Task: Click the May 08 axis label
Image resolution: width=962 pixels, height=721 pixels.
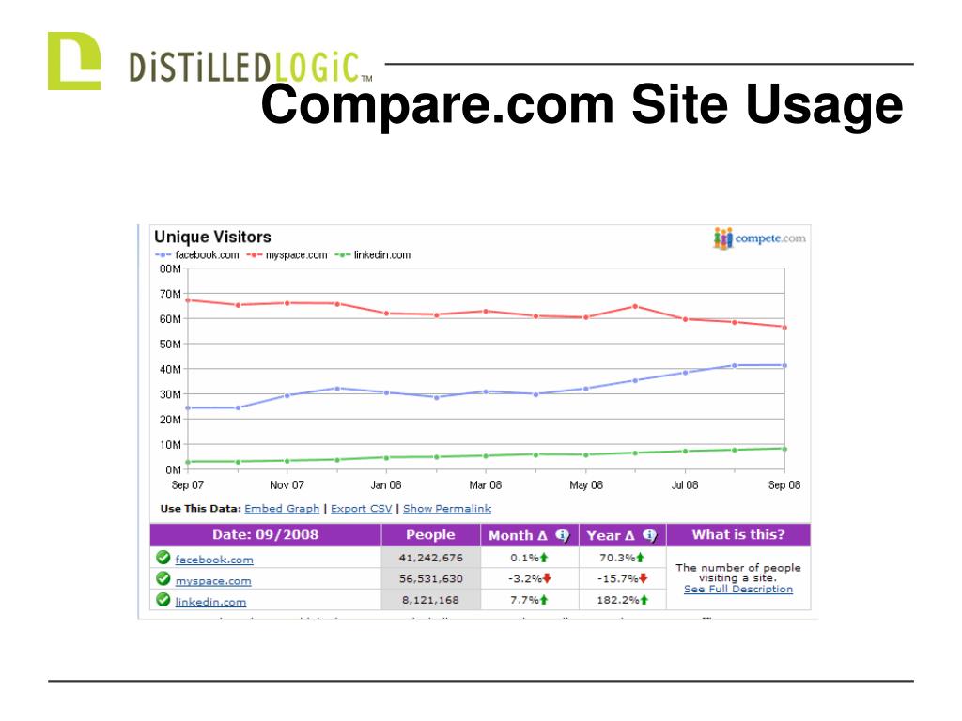Action: coord(586,485)
